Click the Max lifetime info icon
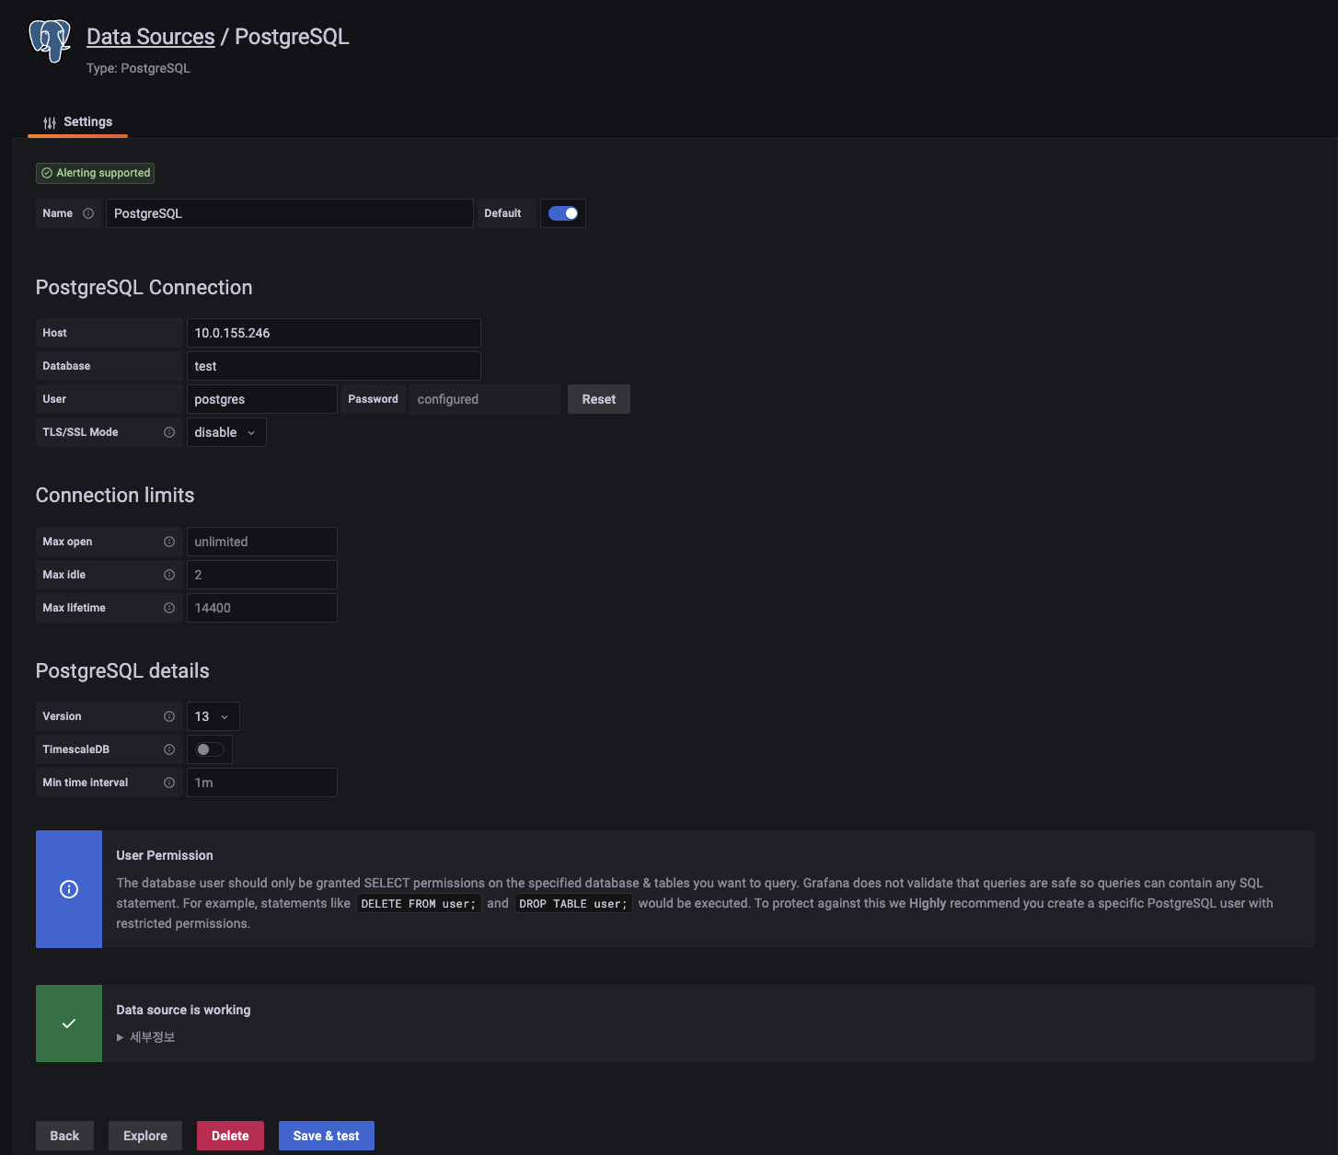Image resolution: width=1338 pixels, height=1155 pixels. (x=169, y=608)
